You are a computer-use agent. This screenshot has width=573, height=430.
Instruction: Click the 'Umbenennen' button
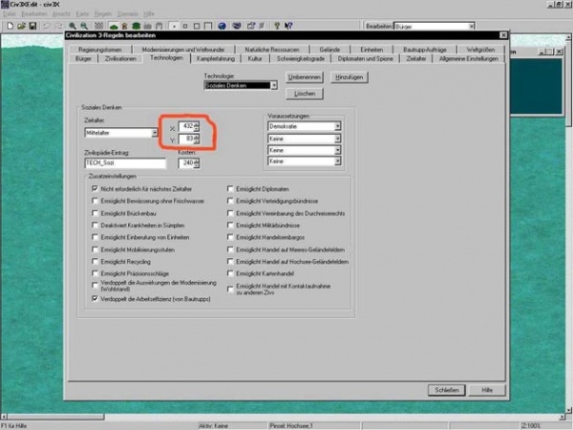(303, 75)
